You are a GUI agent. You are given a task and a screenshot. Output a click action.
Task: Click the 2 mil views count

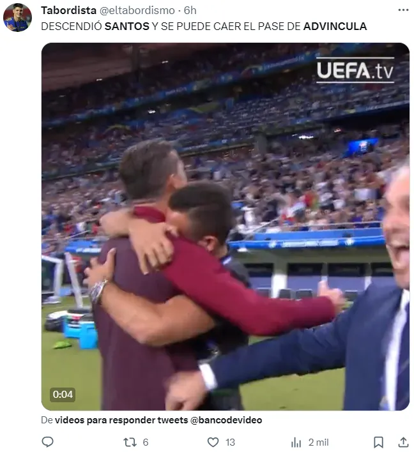pyautogui.click(x=318, y=442)
